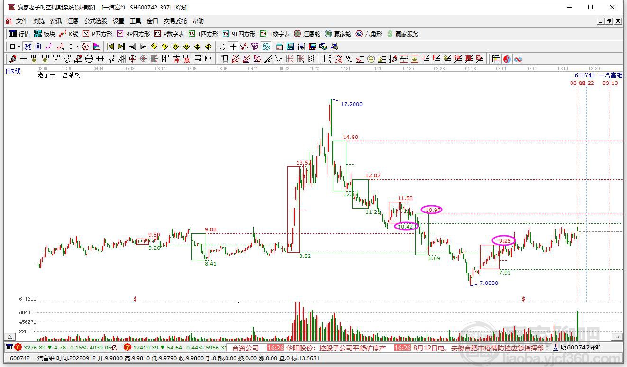Viewport: 627px width, 367px height.
Task: Click the red-blue yin-yang icon
Action: point(507,59)
